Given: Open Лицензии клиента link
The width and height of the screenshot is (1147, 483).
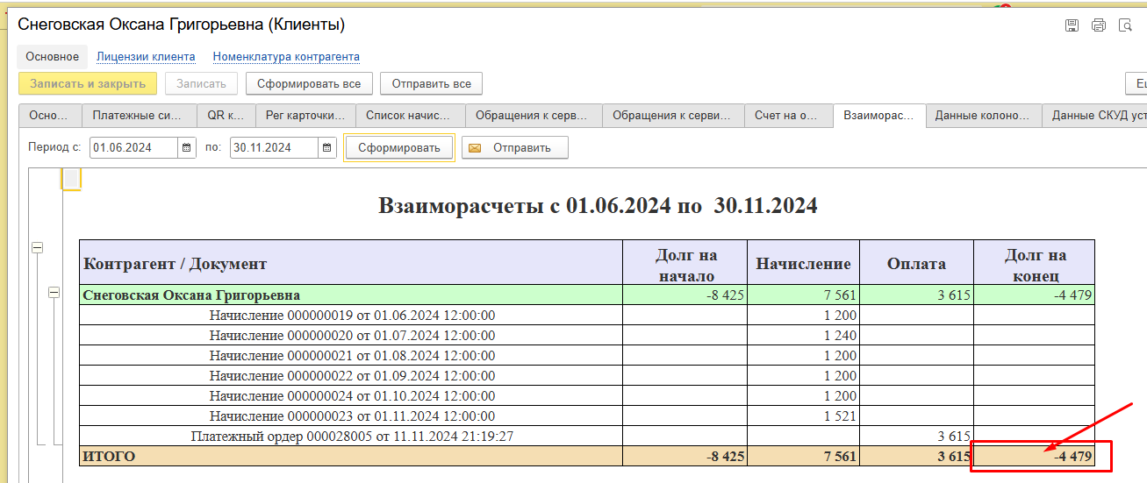Looking at the screenshot, I should coord(146,56).
